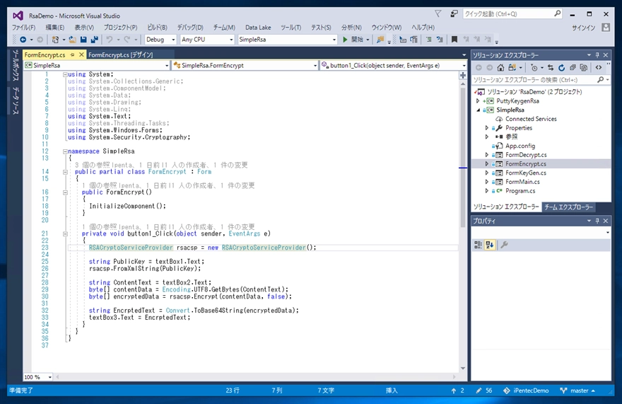
Task: Open the Debug configuration dropdown
Action: click(x=173, y=40)
